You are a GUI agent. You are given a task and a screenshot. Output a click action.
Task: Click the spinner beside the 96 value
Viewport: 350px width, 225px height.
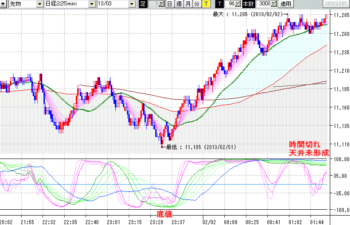pyautogui.click(x=238, y=4)
